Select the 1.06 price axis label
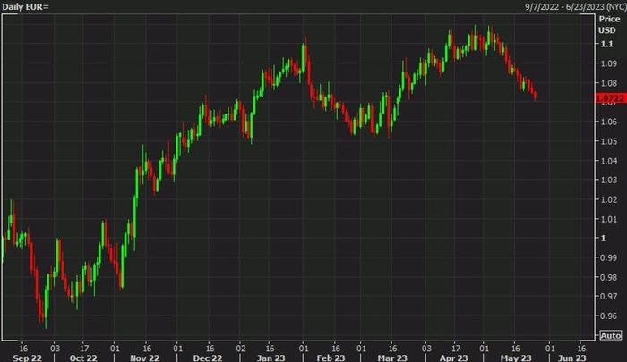Image resolution: width=627 pixels, height=362 pixels. (608, 122)
